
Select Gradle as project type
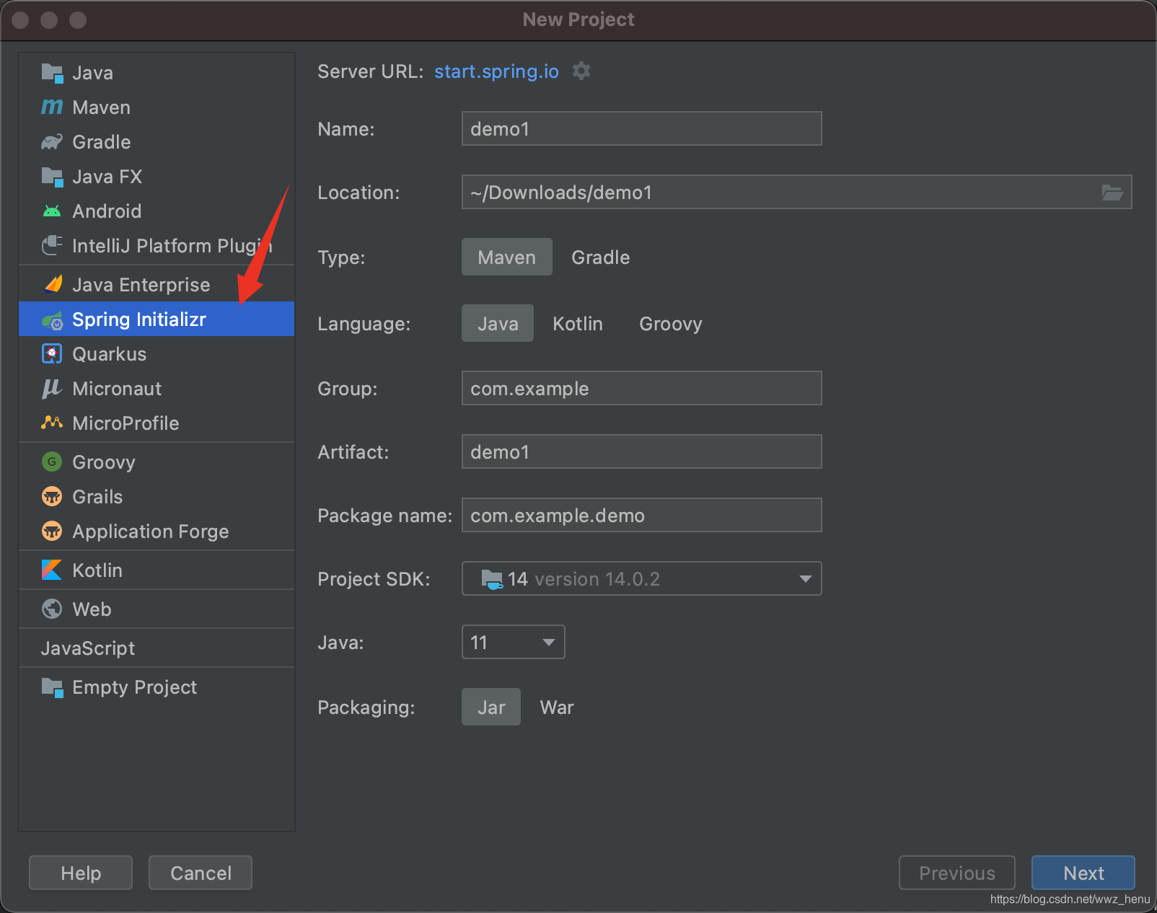(601, 257)
